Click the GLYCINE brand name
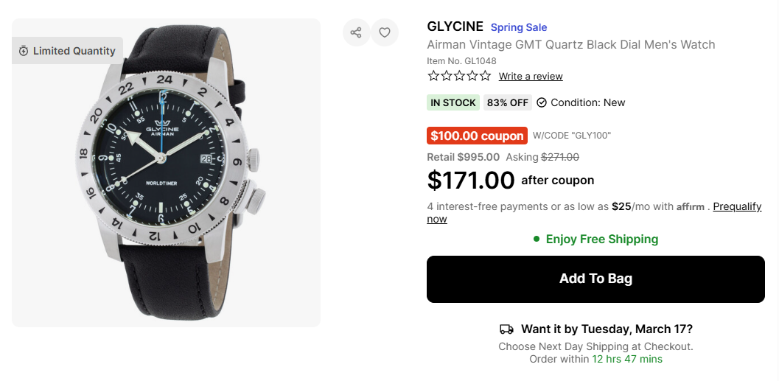 pos(455,27)
